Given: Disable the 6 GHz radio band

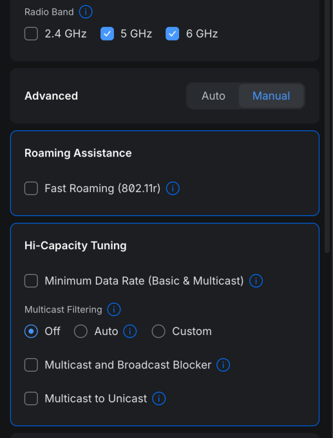Looking at the screenshot, I should 173,34.
